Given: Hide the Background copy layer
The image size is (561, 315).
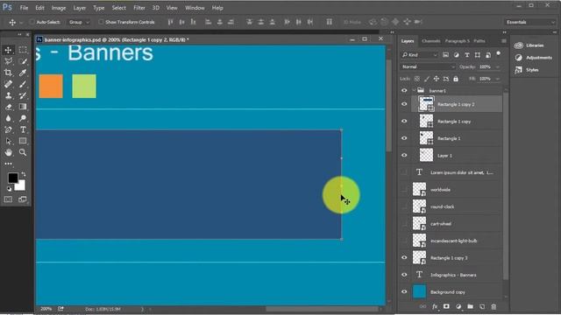Looking at the screenshot, I should point(404,291).
